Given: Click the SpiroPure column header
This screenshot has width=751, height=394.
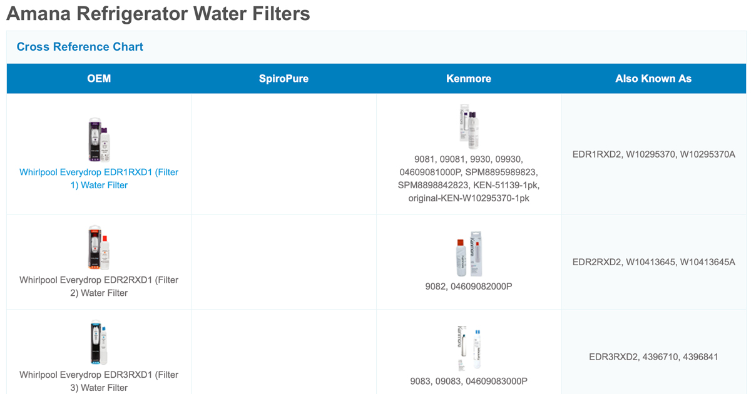Looking at the screenshot, I should click(x=284, y=78).
